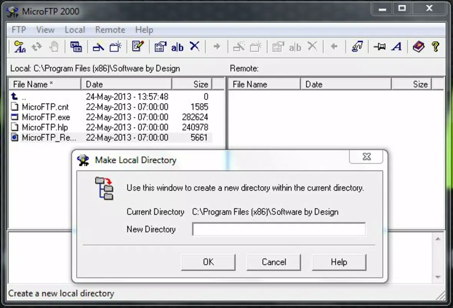Select the MicroFTP_Re... file name
This screenshot has height=308, width=453.
click(49, 137)
